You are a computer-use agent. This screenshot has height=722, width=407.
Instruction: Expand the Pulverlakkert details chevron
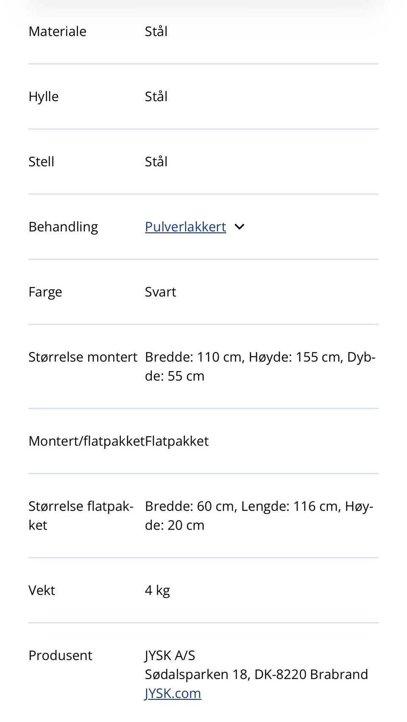click(x=240, y=227)
